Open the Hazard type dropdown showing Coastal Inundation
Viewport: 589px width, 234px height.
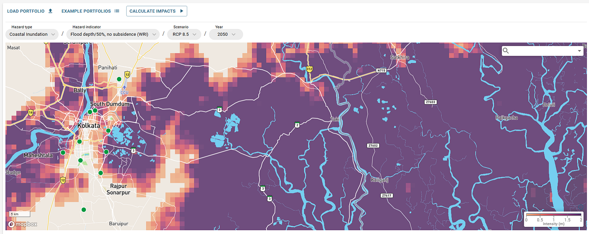(33, 34)
